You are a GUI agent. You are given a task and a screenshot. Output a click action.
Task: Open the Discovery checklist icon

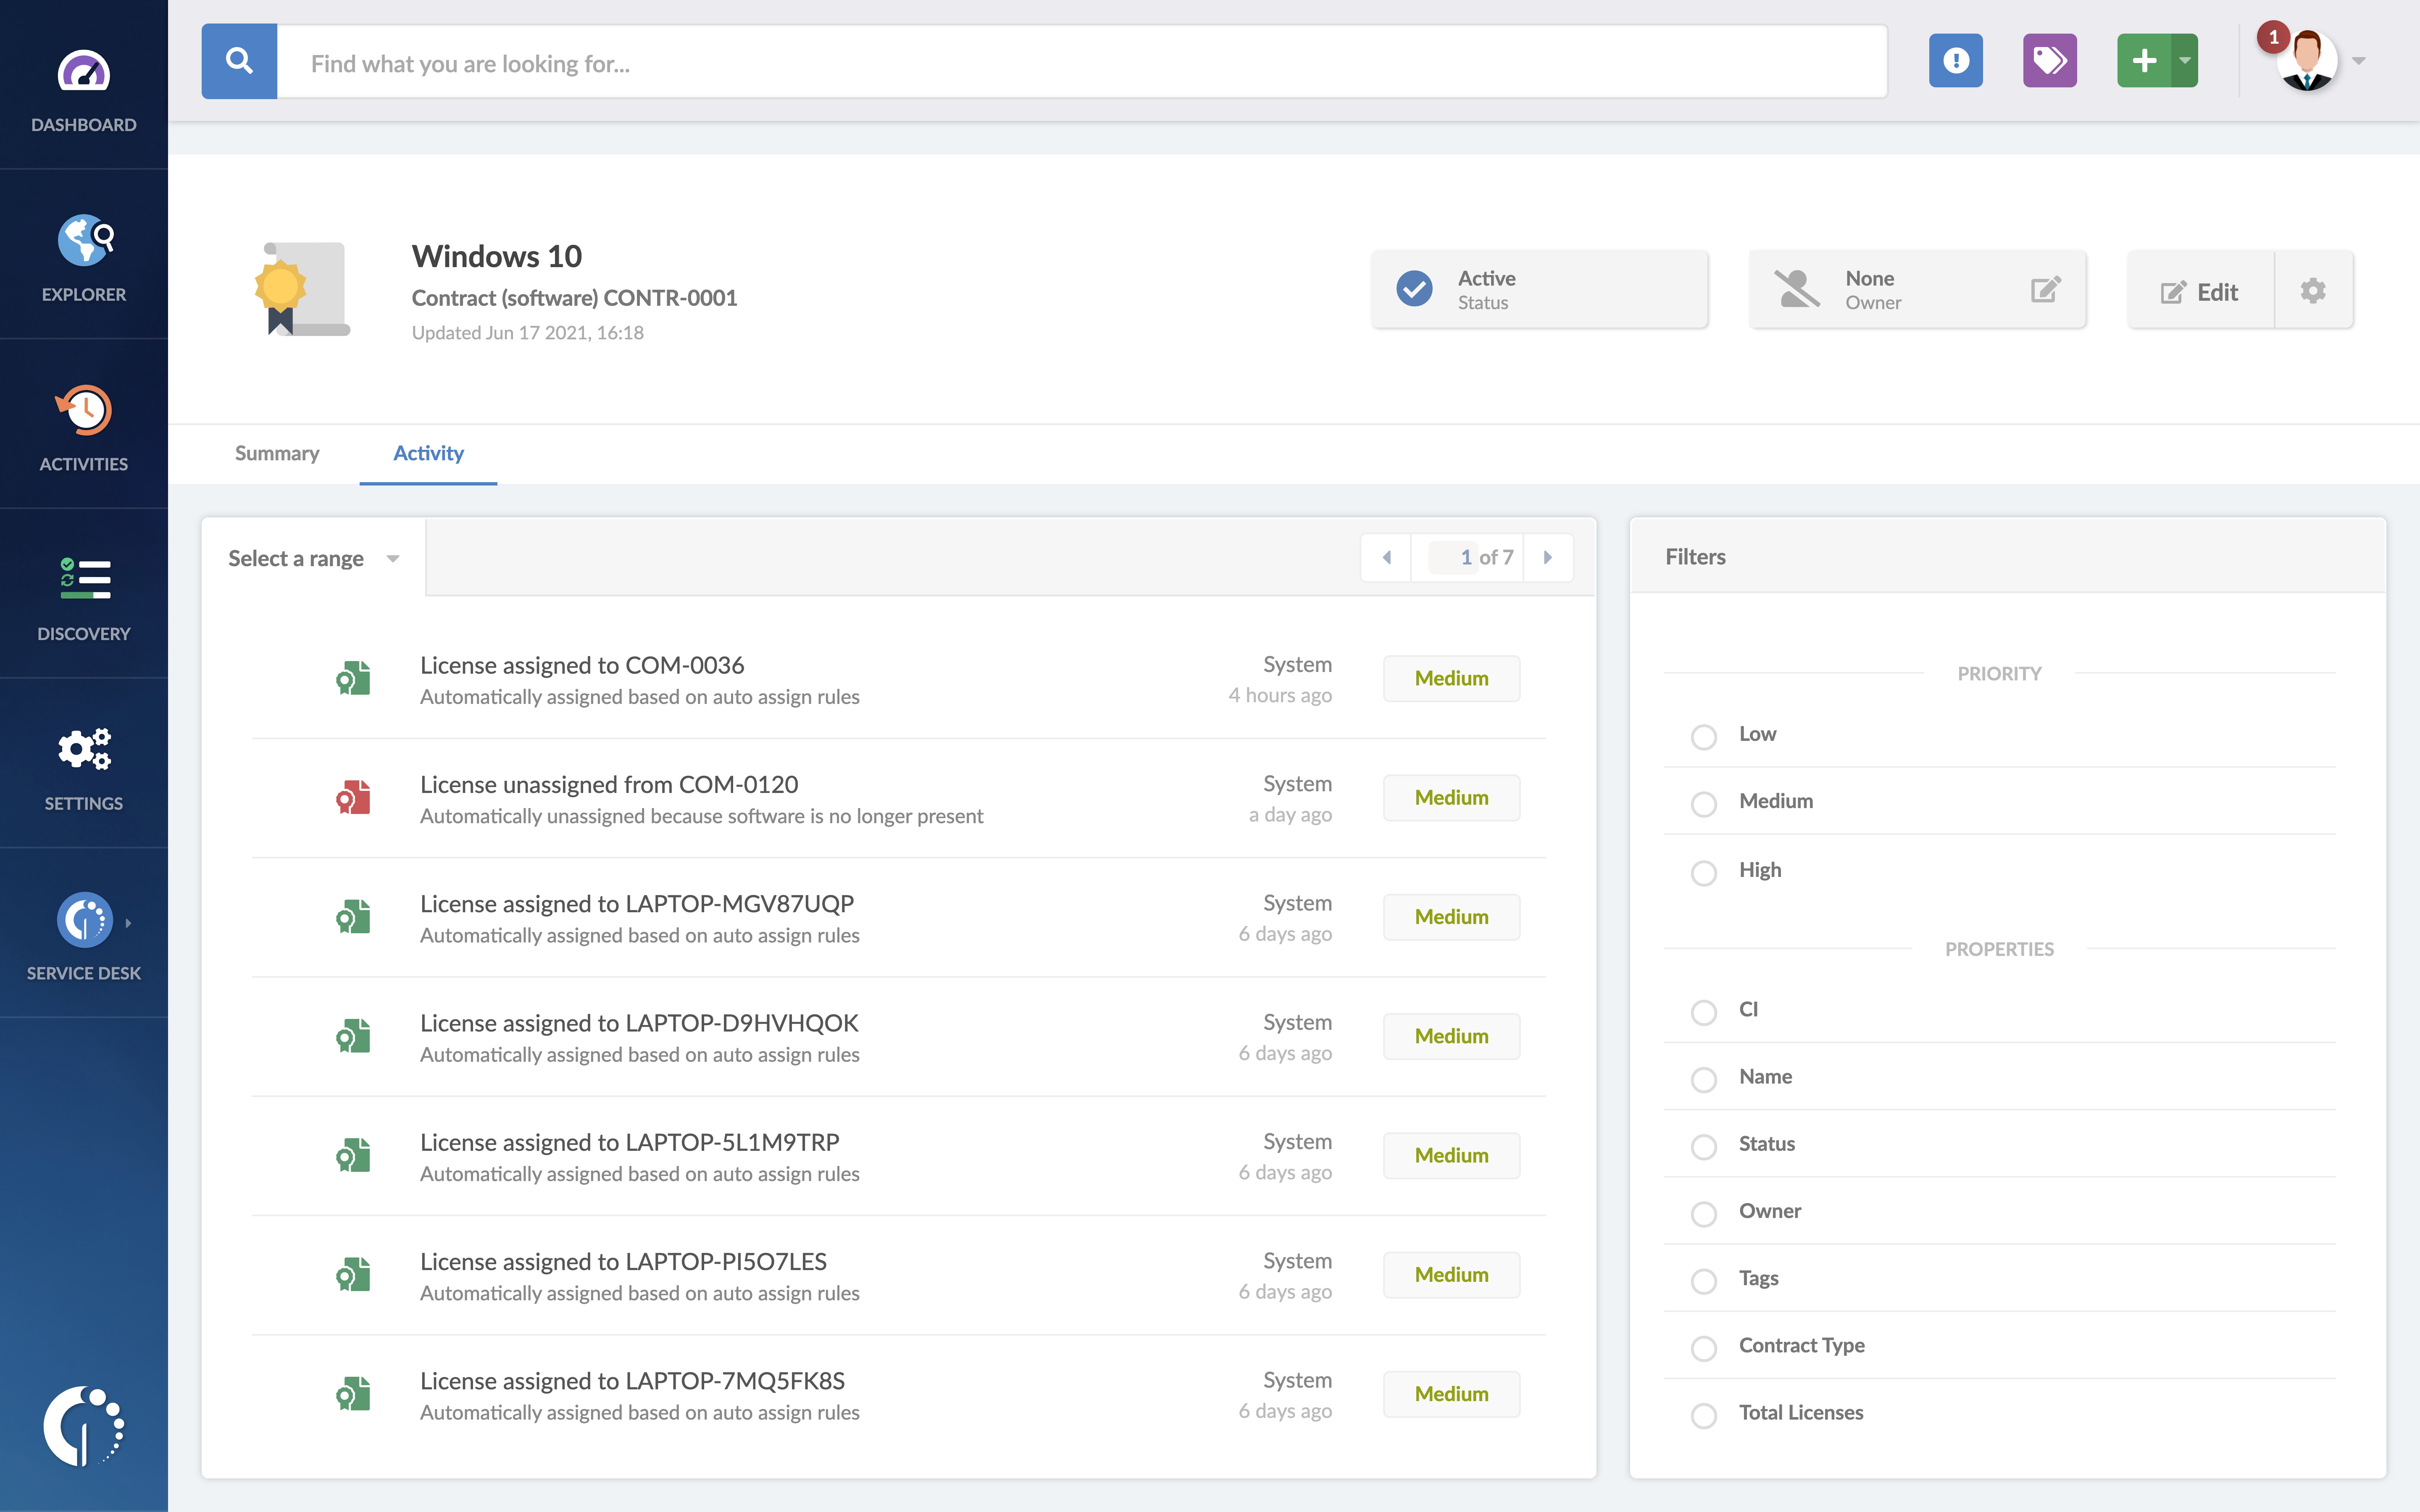click(84, 579)
